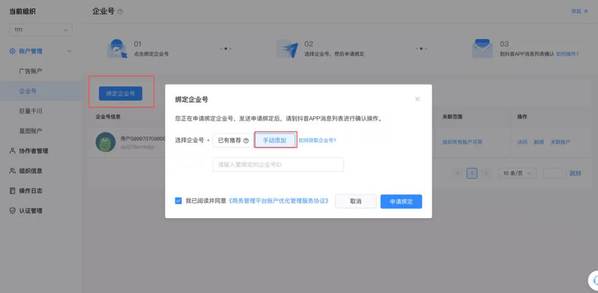The image size is (598, 293).
Task: Click 跳转 jump link
Action: [575, 173]
